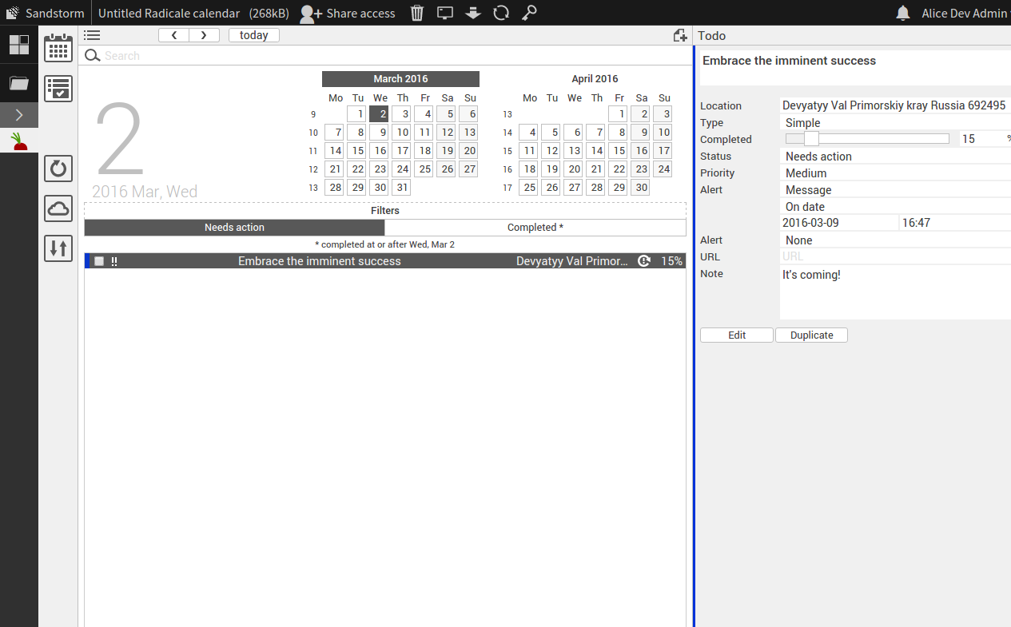
Task: Go to the next period arrow
Action: 204,35
